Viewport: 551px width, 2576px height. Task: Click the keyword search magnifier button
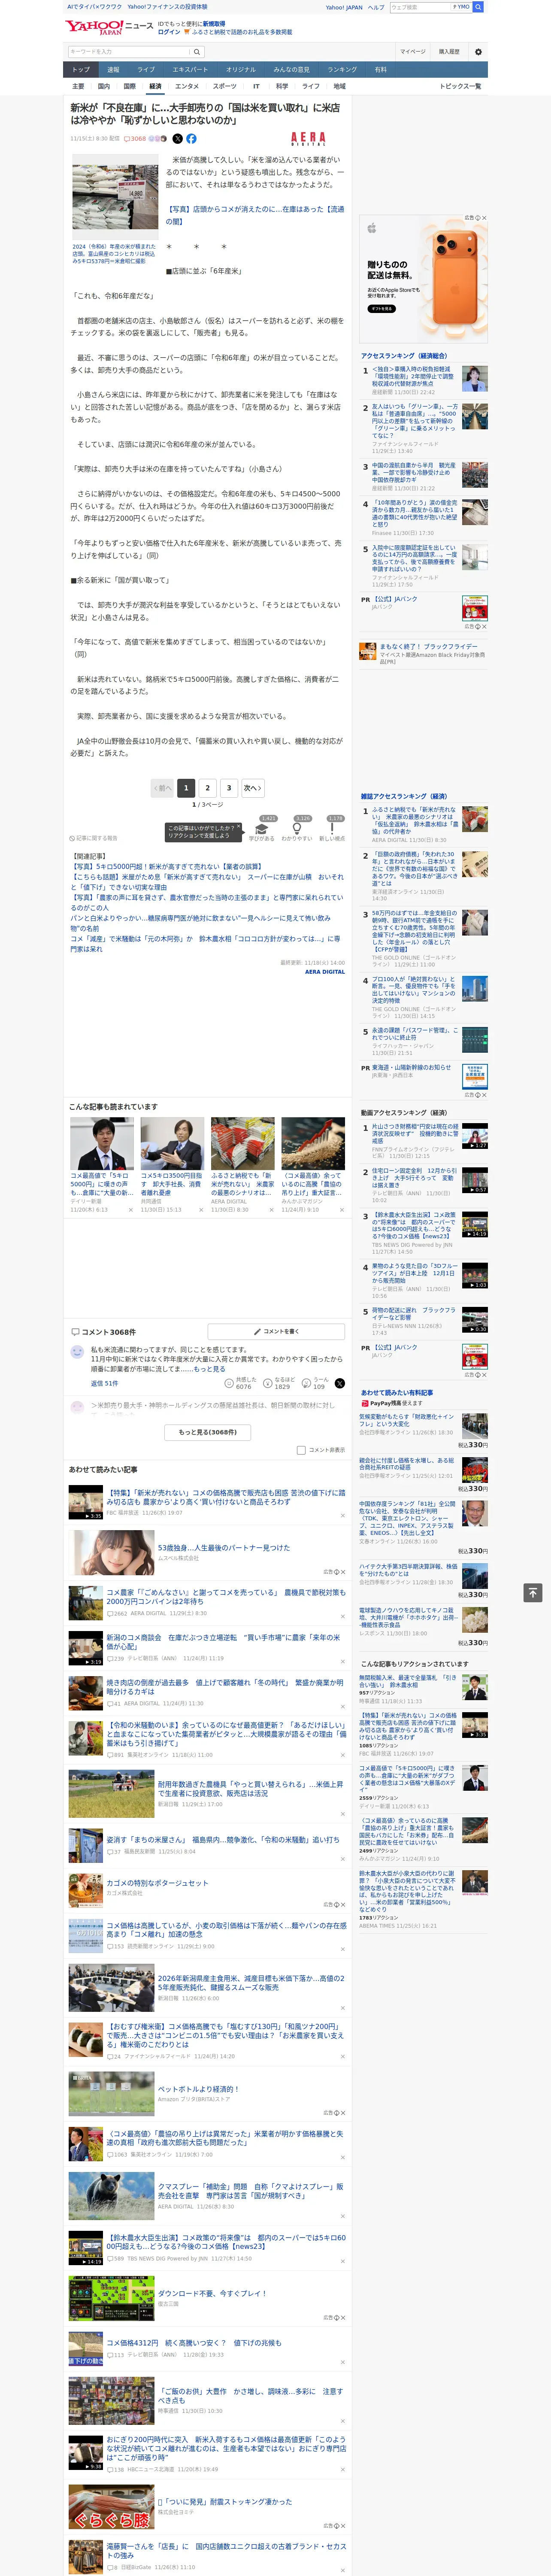click(x=197, y=51)
